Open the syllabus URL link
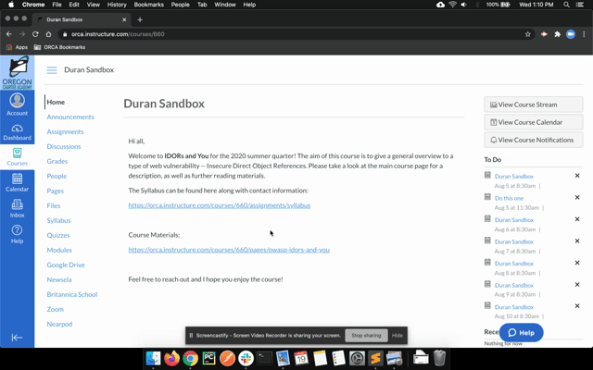593x370 pixels. click(x=220, y=205)
